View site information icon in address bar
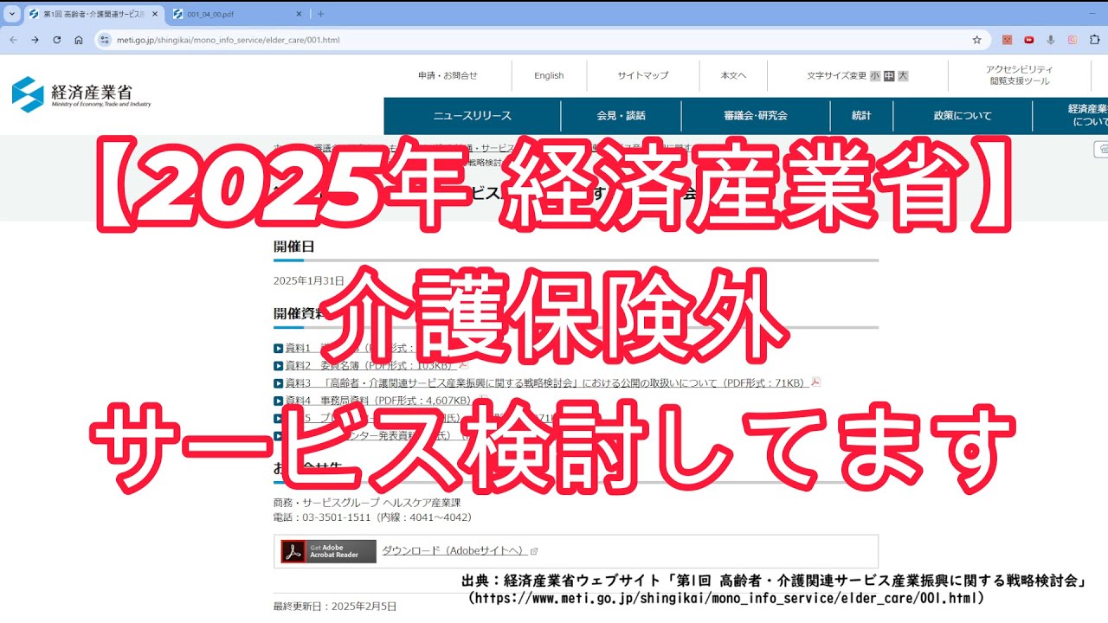This screenshot has width=1108, height=623. point(105,40)
